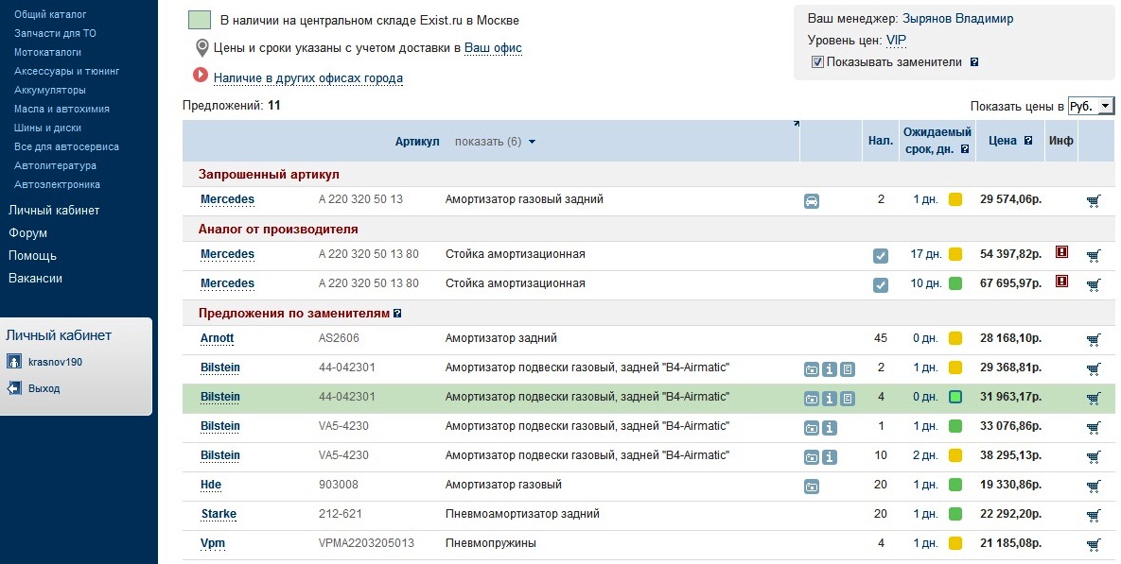Add the 54 397,82р. Mercedes strut to cart
1121x564 pixels.
coord(1094,256)
